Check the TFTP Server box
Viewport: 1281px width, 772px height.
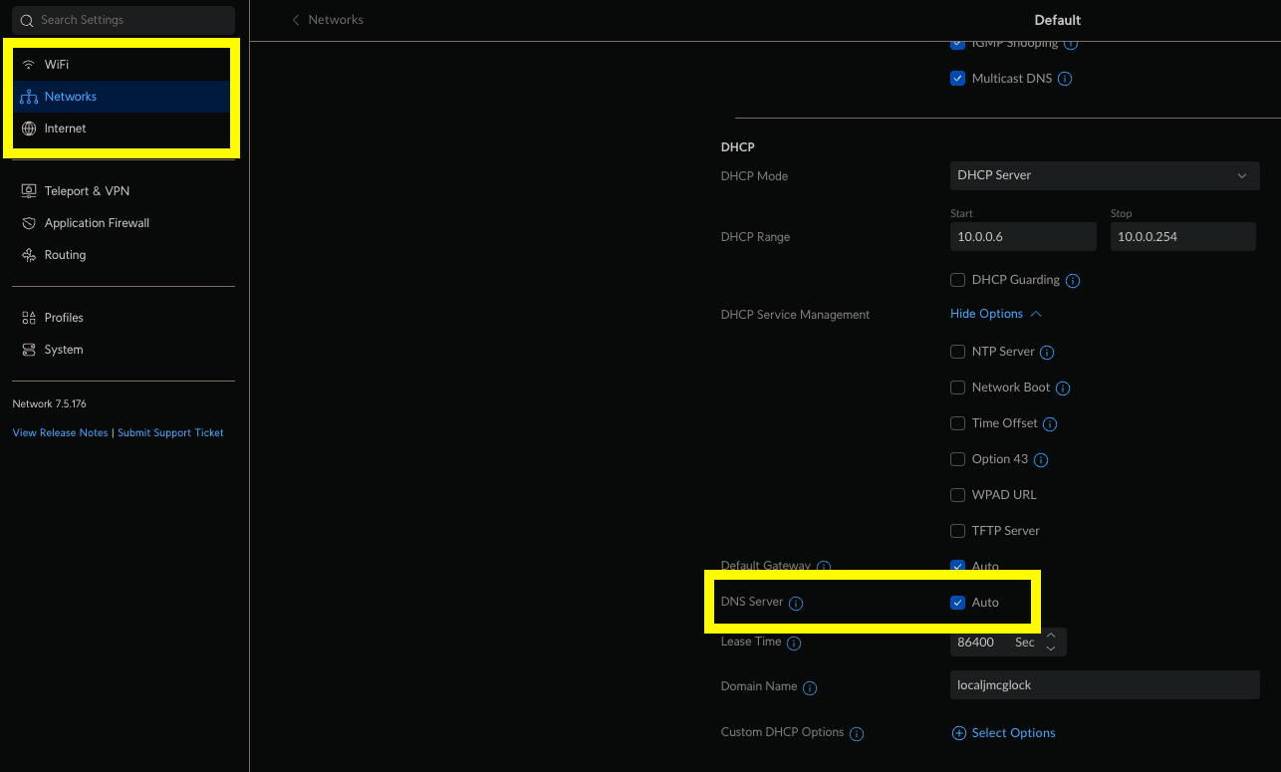[957, 531]
